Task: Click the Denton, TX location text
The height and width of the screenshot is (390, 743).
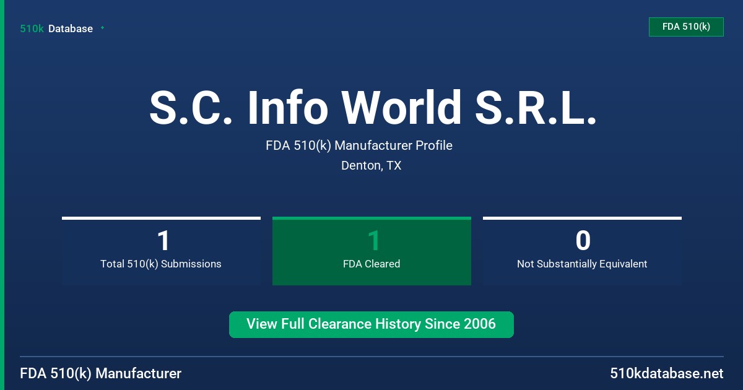Action: (371, 166)
